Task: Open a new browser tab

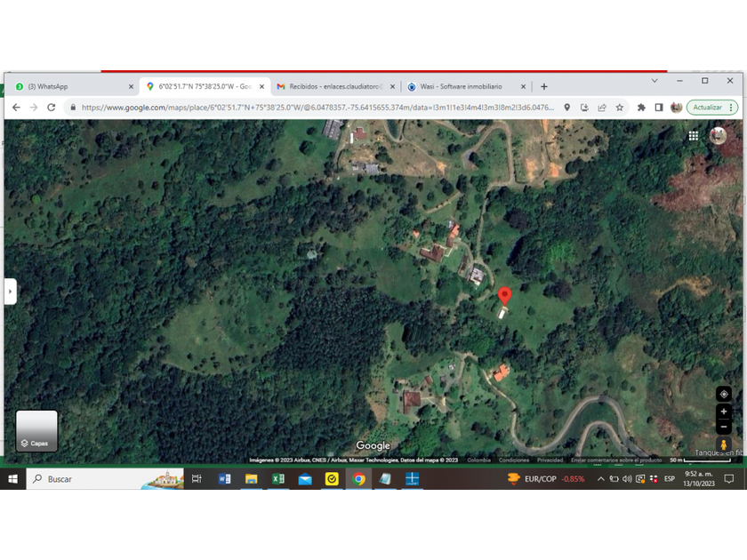Action: click(544, 87)
